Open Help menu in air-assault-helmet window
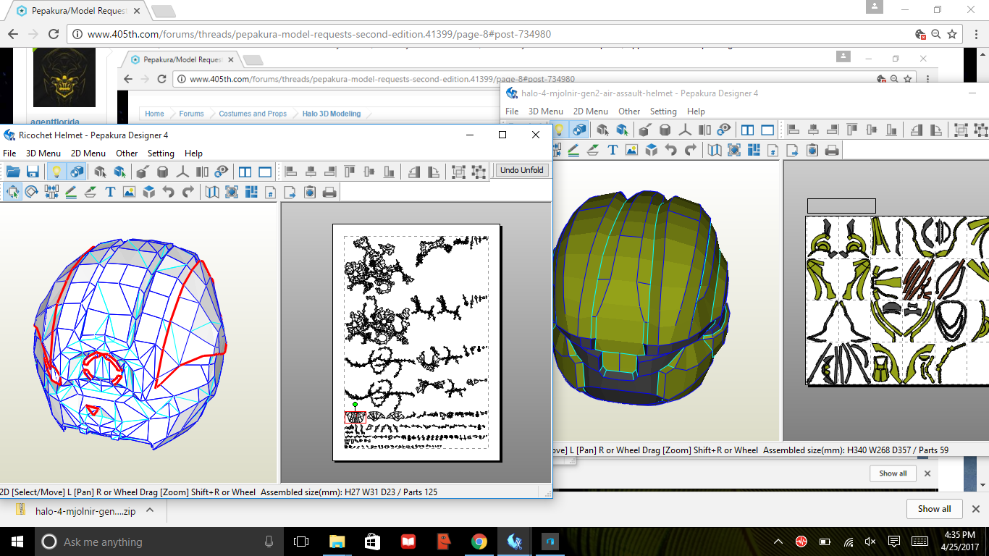 [696, 111]
